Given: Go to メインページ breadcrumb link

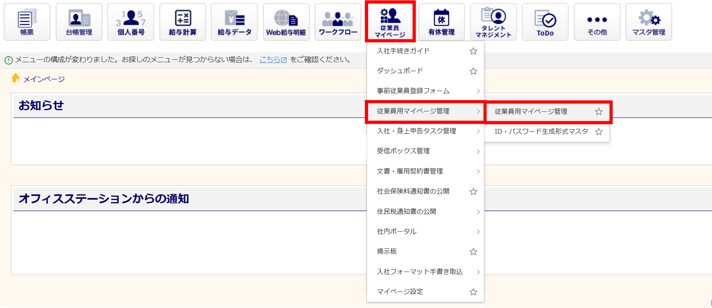Looking at the screenshot, I should [44, 79].
